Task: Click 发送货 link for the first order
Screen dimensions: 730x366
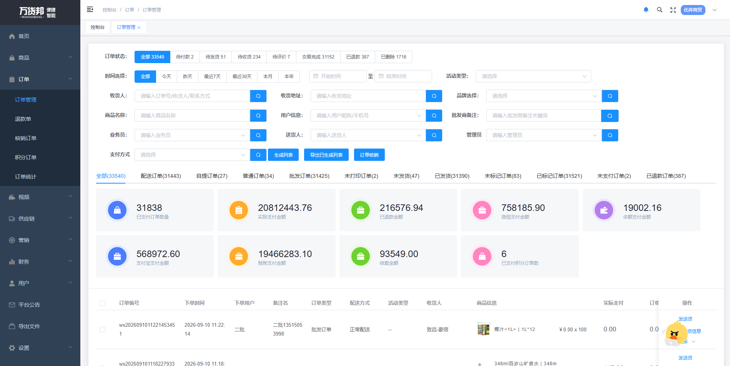Action: pyautogui.click(x=685, y=319)
